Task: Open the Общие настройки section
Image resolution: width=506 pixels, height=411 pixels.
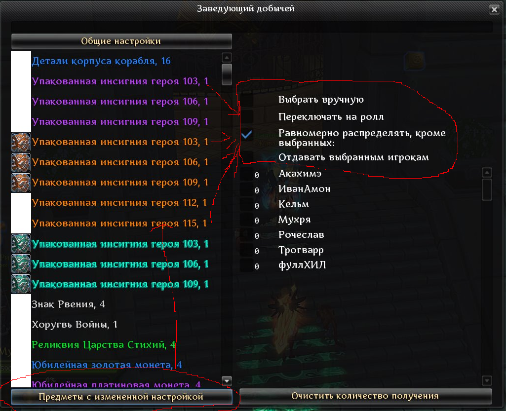Action: click(x=121, y=41)
